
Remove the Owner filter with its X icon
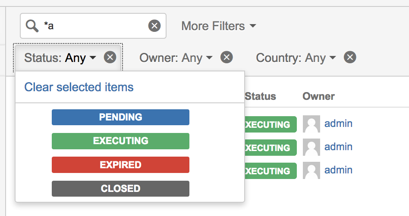[x=227, y=57]
